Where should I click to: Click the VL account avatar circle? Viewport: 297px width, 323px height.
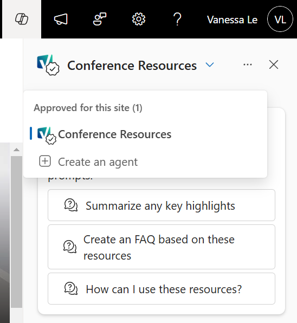(x=280, y=19)
